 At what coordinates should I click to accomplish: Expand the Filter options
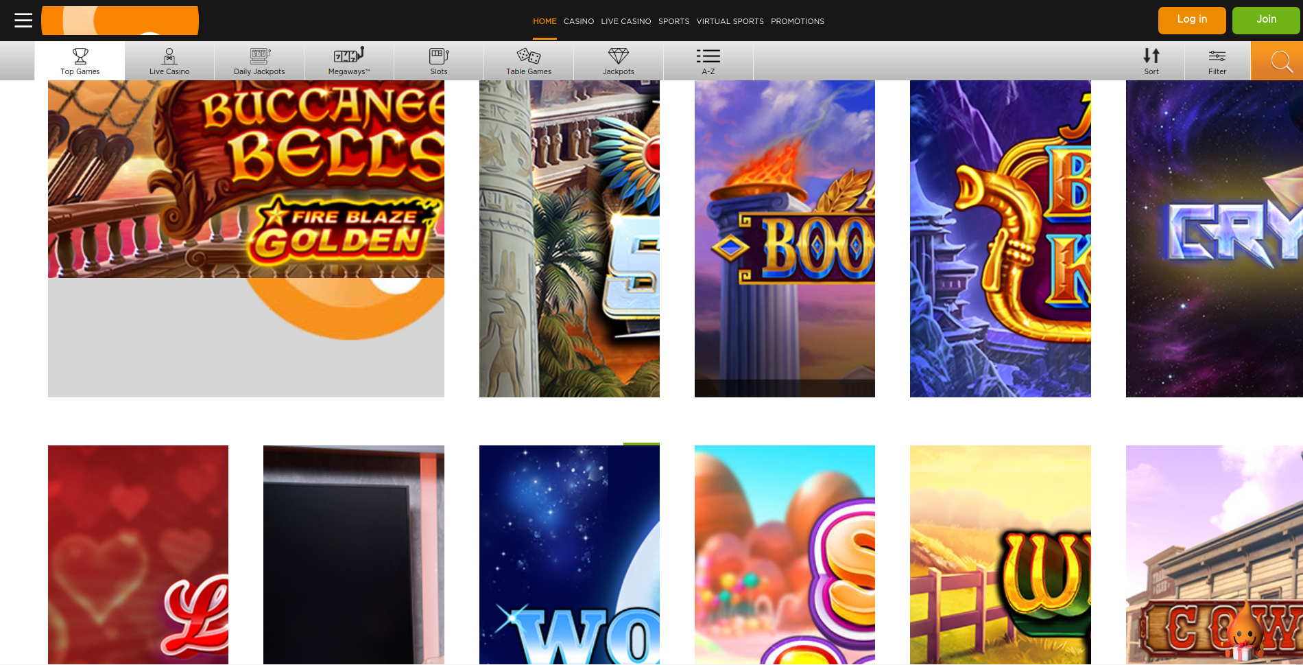click(x=1217, y=60)
